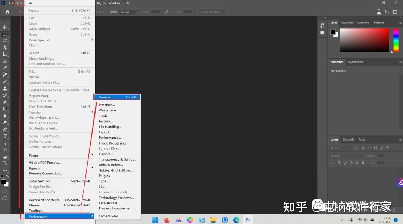
Task: Toggle filter for adjustment layers
Action: 363,148
